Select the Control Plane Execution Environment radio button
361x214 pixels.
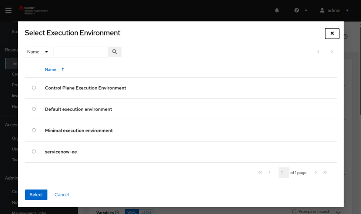click(34, 88)
